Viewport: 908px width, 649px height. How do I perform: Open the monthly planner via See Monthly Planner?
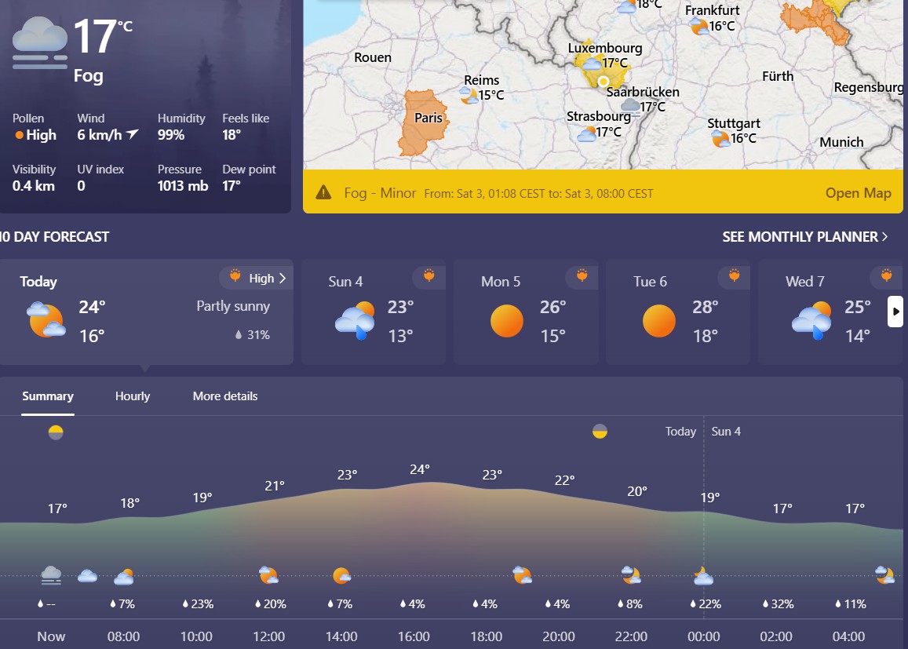[x=799, y=236]
